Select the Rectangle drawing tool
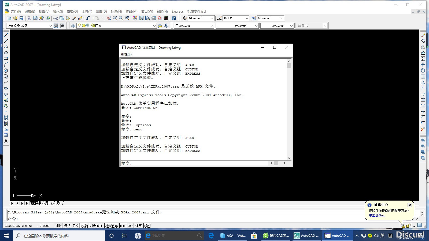The width and height of the screenshot is (429, 241). pos(6,59)
